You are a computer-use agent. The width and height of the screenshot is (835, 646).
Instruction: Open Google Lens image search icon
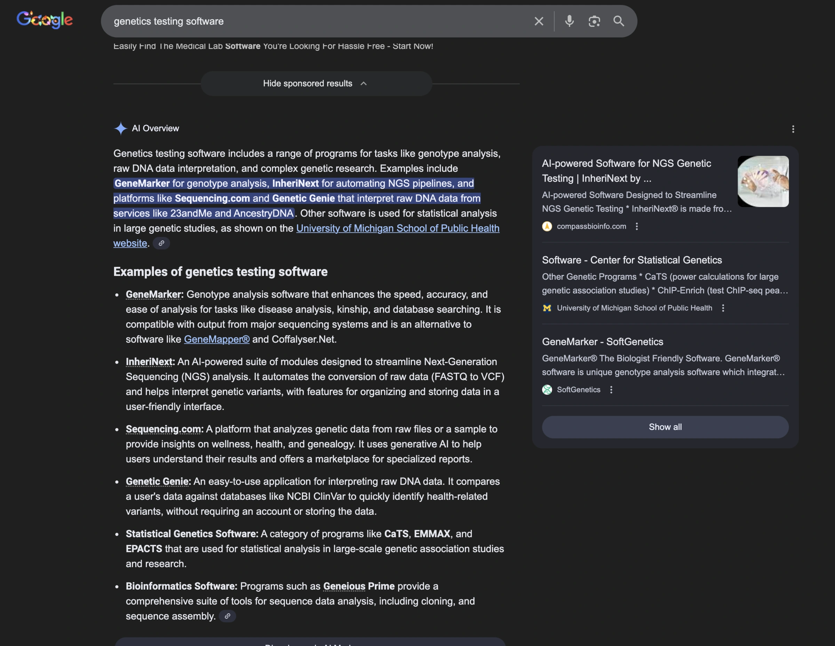pyautogui.click(x=594, y=21)
